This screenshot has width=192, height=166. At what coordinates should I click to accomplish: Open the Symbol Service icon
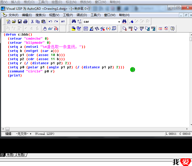click(x=103, y=29)
